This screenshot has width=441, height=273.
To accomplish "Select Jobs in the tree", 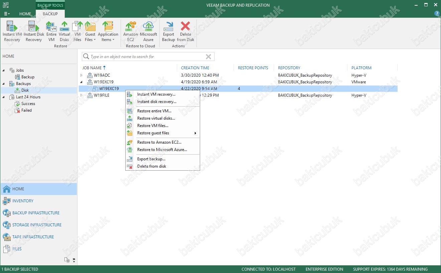I will point(20,70).
